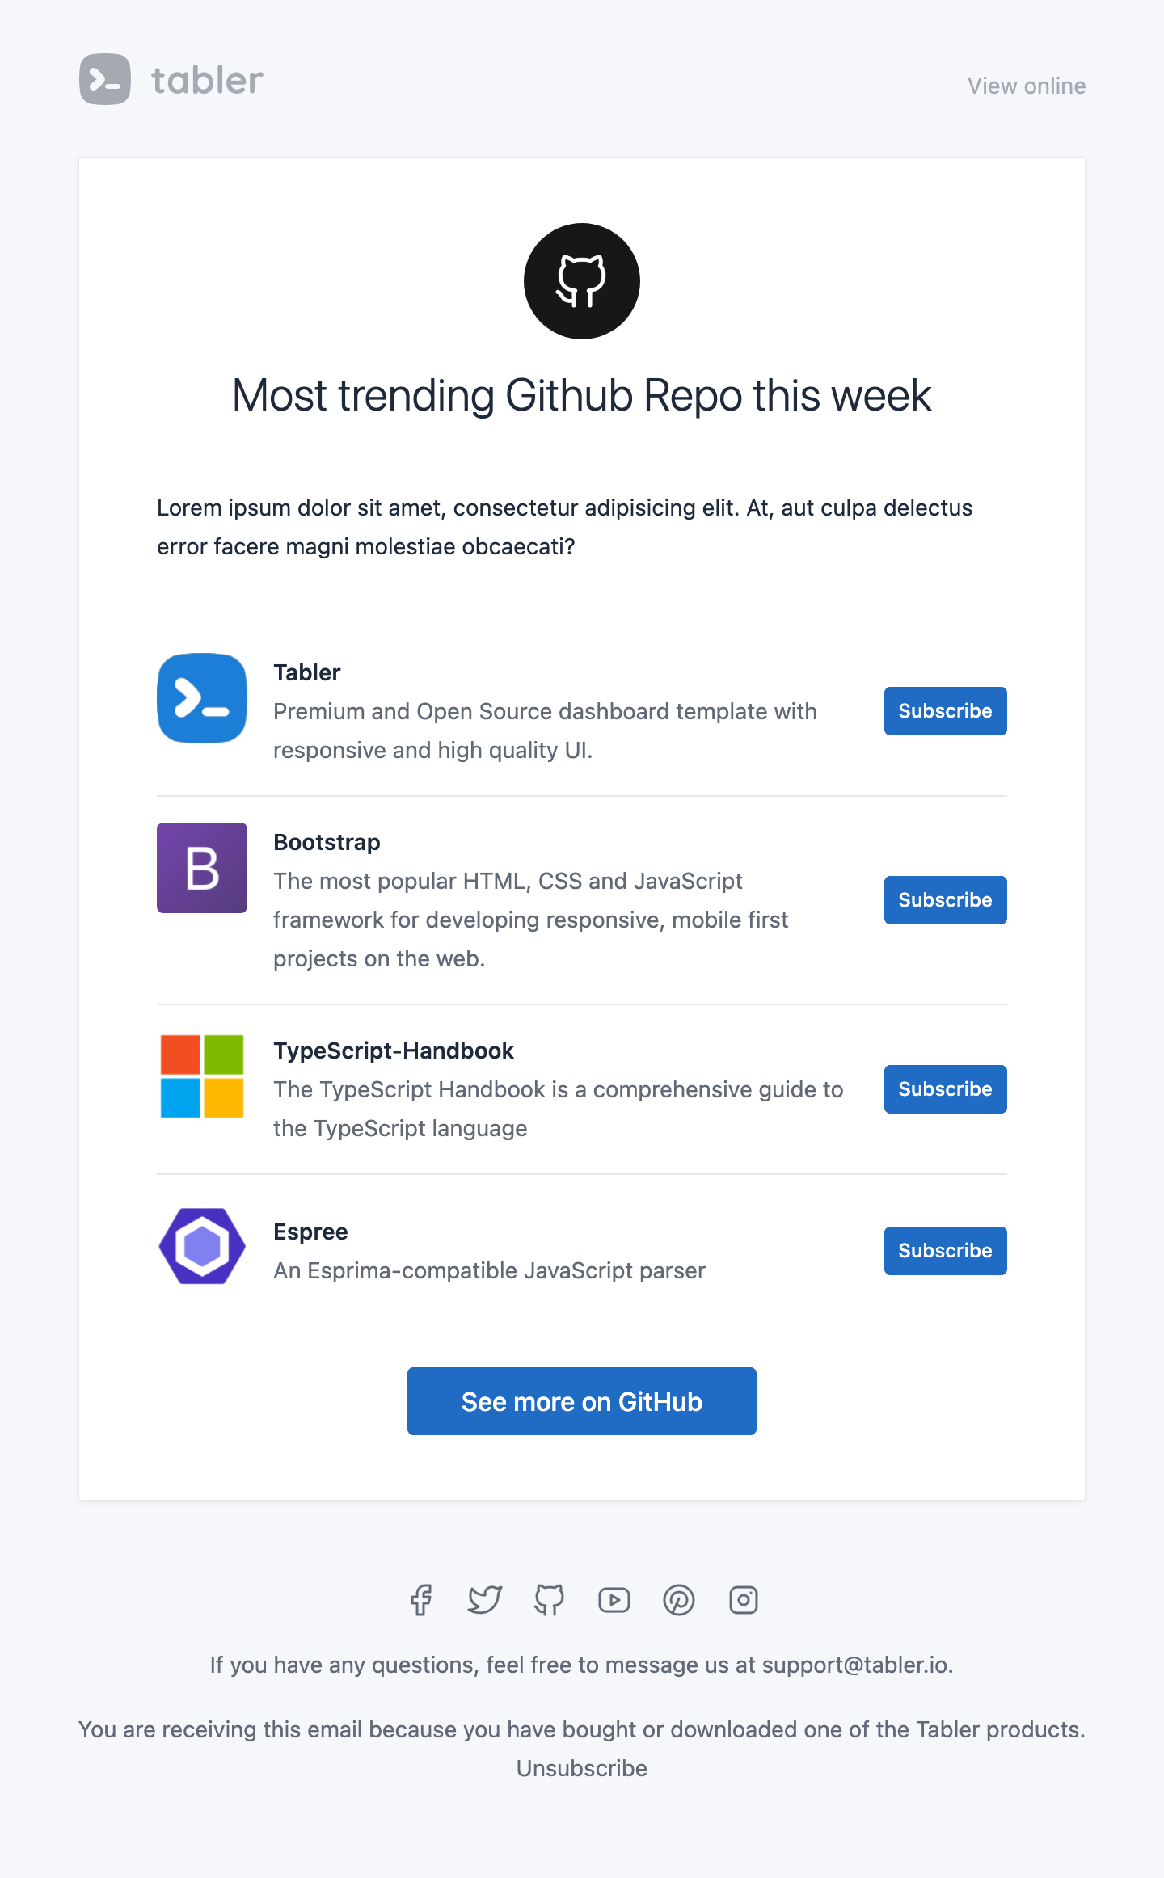Subscribe to the TypeScript-Handbook repo

click(946, 1089)
